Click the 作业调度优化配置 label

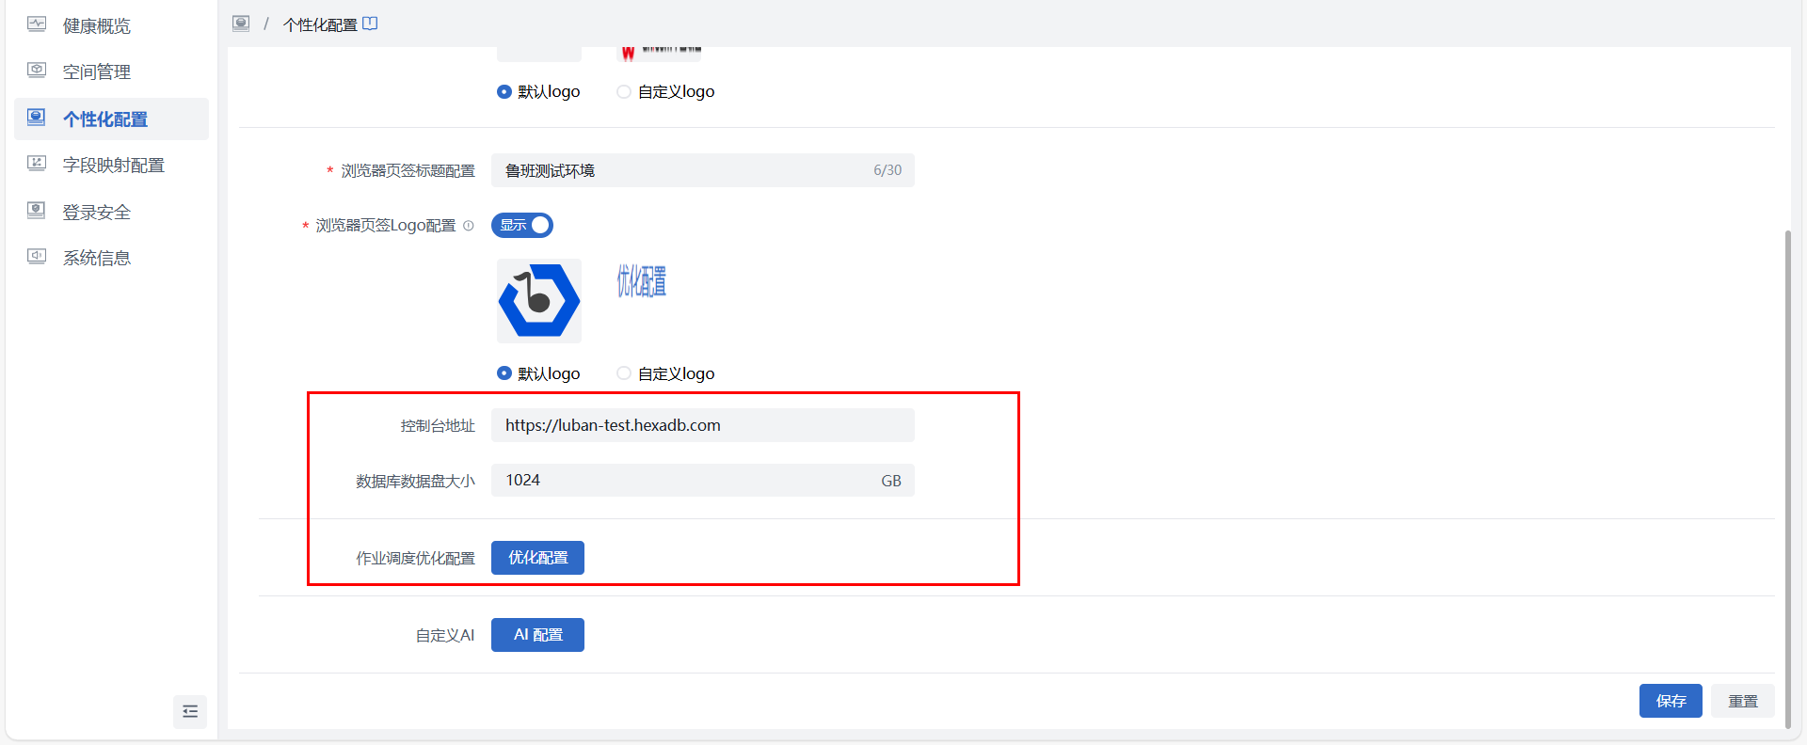tap(415, 559)
